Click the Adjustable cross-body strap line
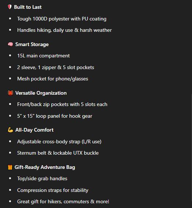Image resolution: width=192 pixels, height=208 pixels. coord(59,142)
